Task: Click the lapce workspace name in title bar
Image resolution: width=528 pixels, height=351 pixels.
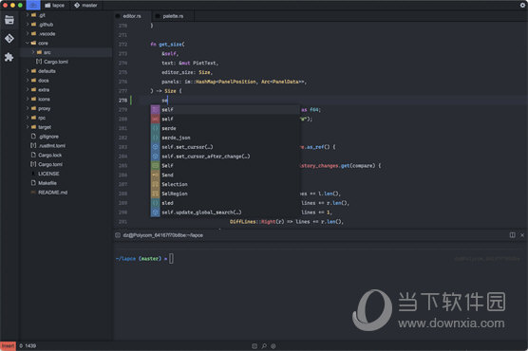Action: point(58,6)
